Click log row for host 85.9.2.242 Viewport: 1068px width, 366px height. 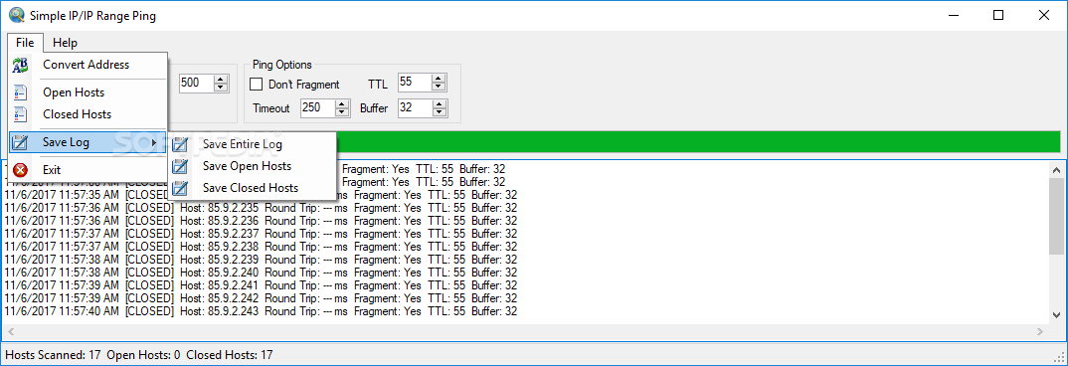(x=261, y=298)
